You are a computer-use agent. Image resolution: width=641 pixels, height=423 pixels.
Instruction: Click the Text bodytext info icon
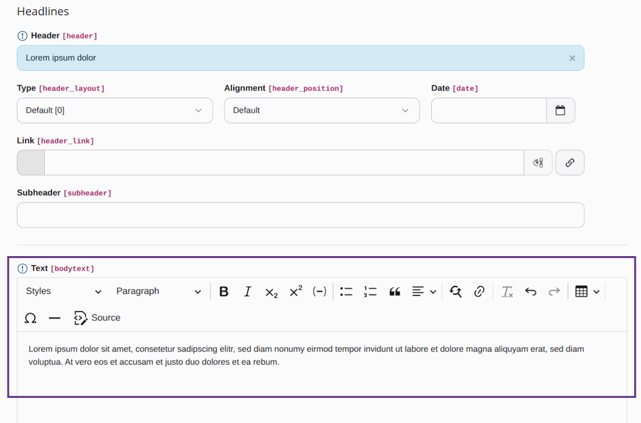[23, 268]
